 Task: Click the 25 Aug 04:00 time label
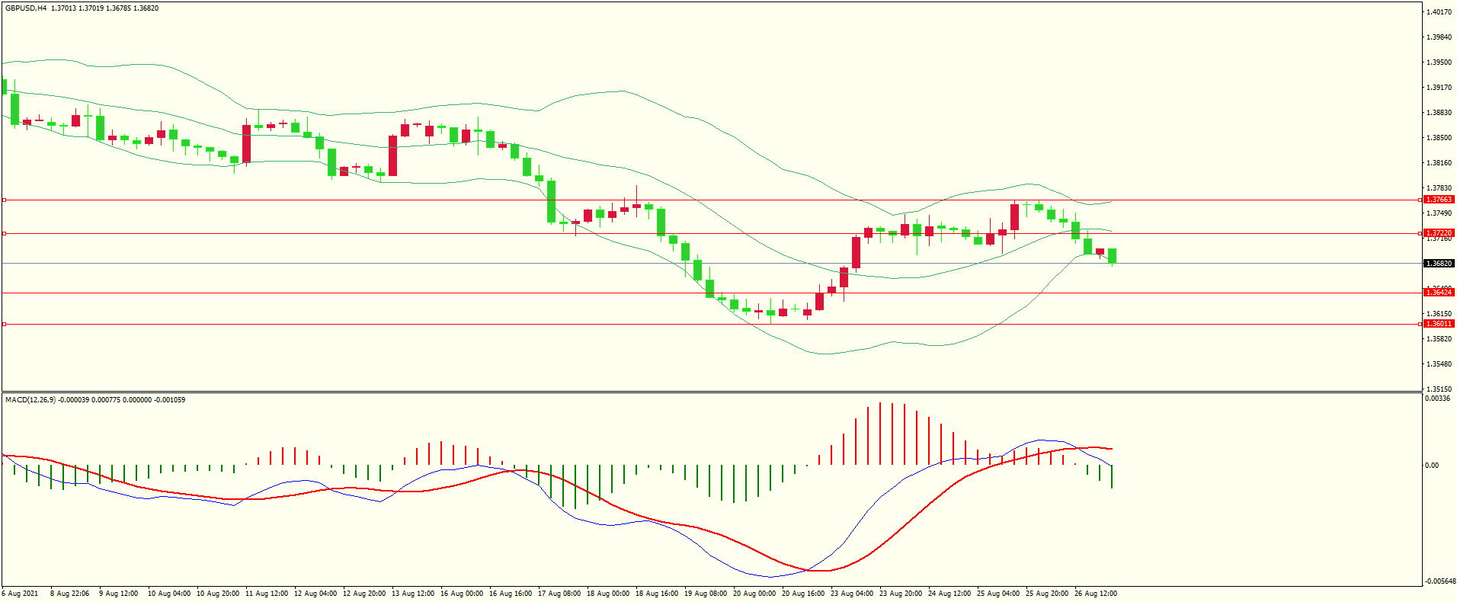(x=998, y=594)
